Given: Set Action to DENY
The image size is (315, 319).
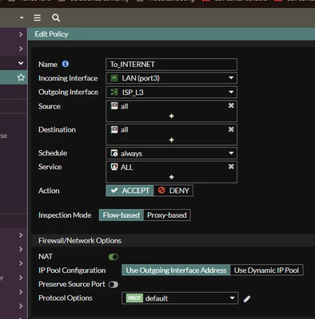Looking at the screenshot, I should coord(173,191).
